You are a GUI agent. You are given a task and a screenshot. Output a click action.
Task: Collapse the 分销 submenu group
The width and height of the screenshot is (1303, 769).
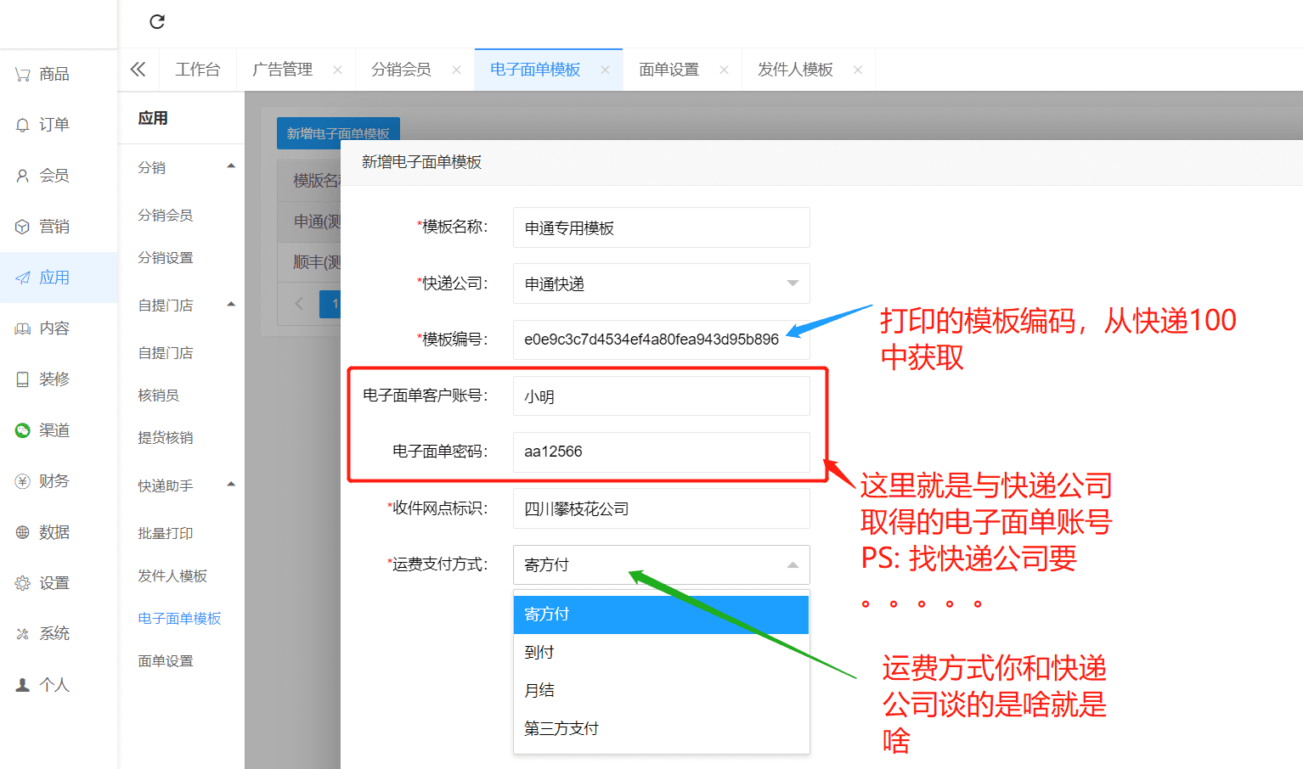(x=231, y=166)
